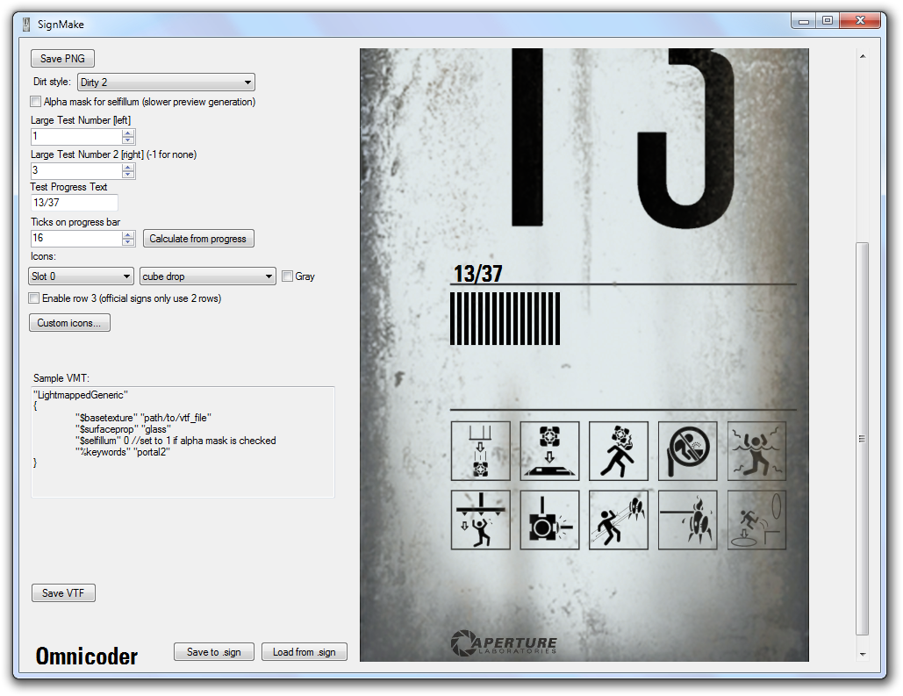Click the Save PNG button
This screenshot has width=903, height=696.
pos(62,58)
